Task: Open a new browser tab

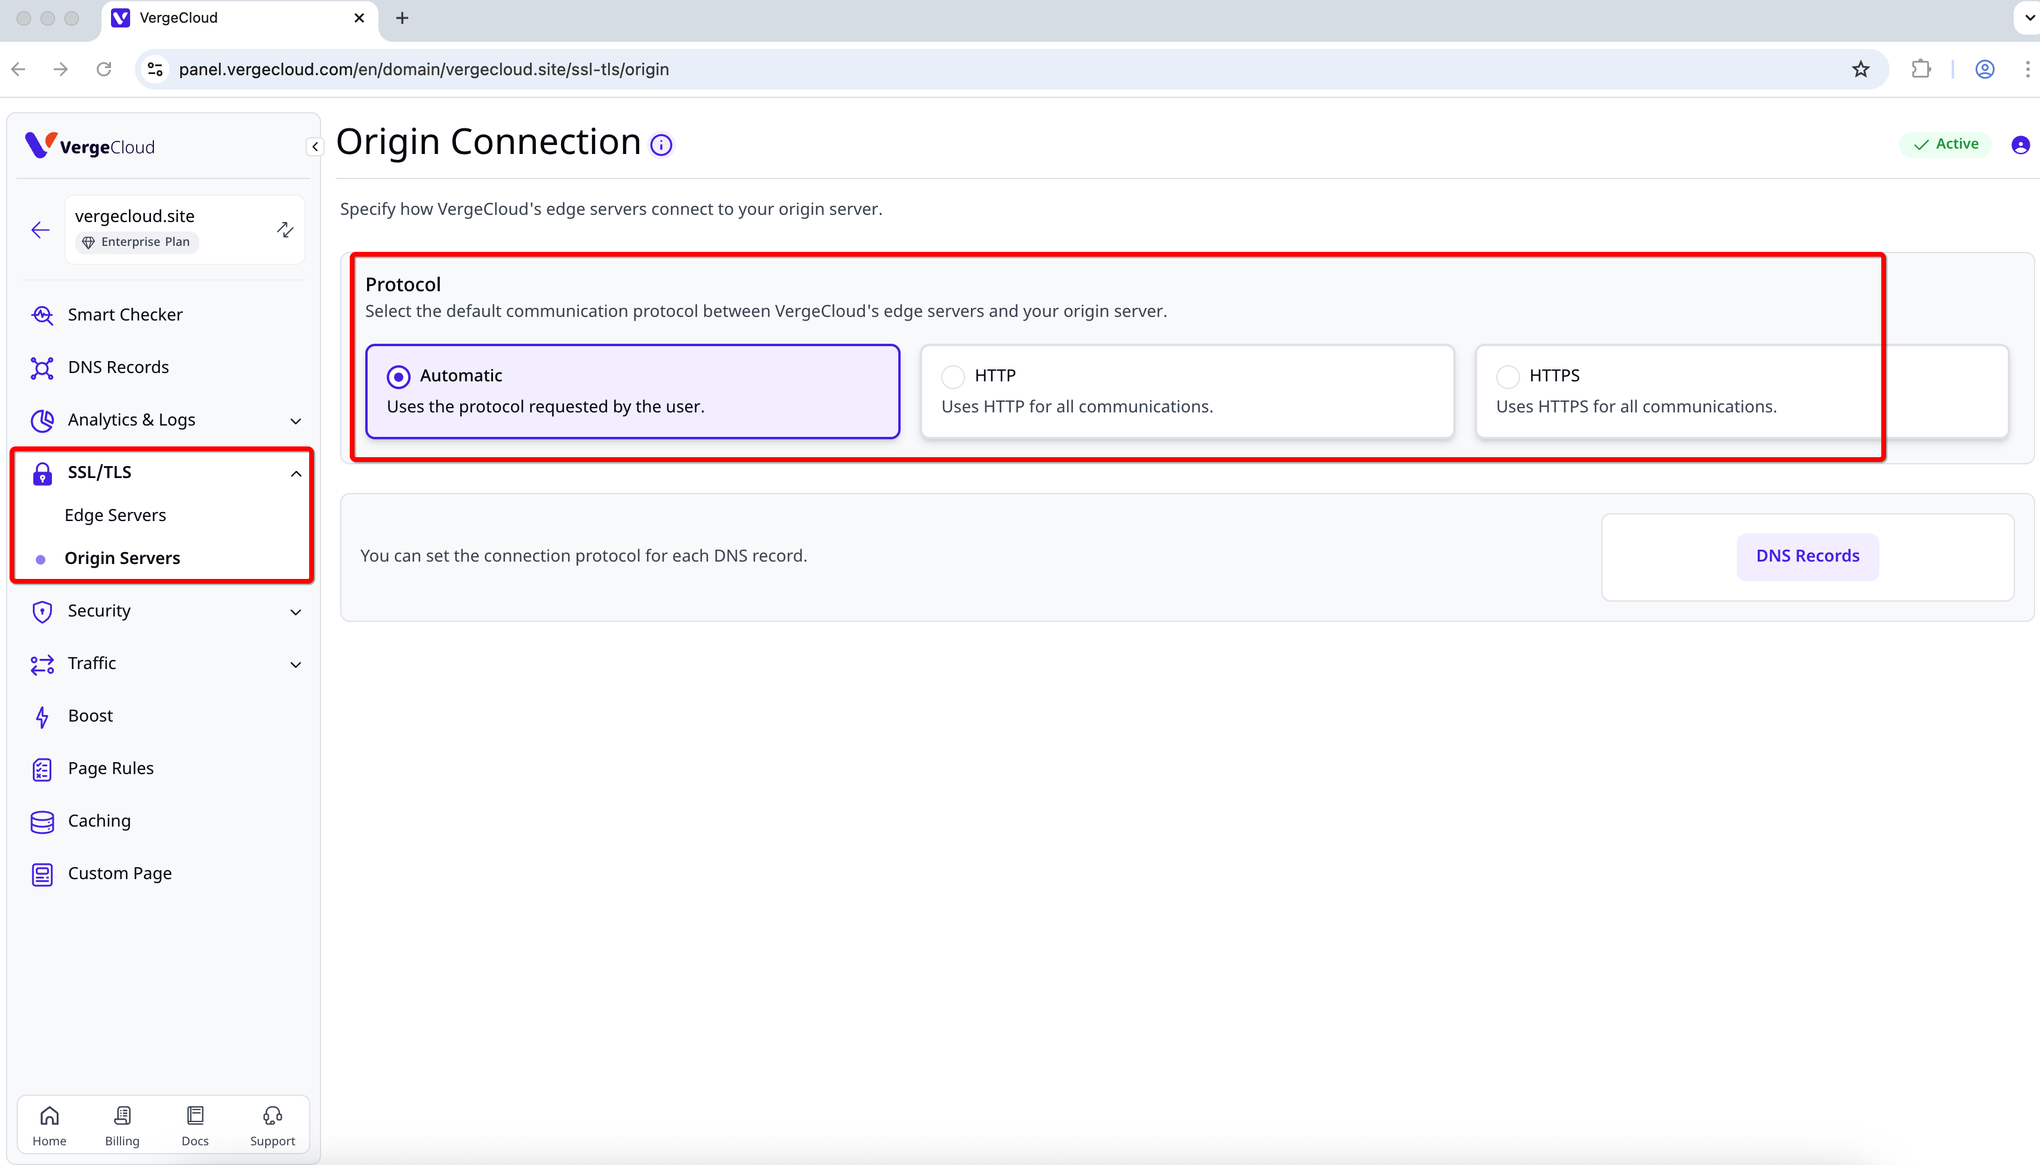Action: tap(402, 17)
